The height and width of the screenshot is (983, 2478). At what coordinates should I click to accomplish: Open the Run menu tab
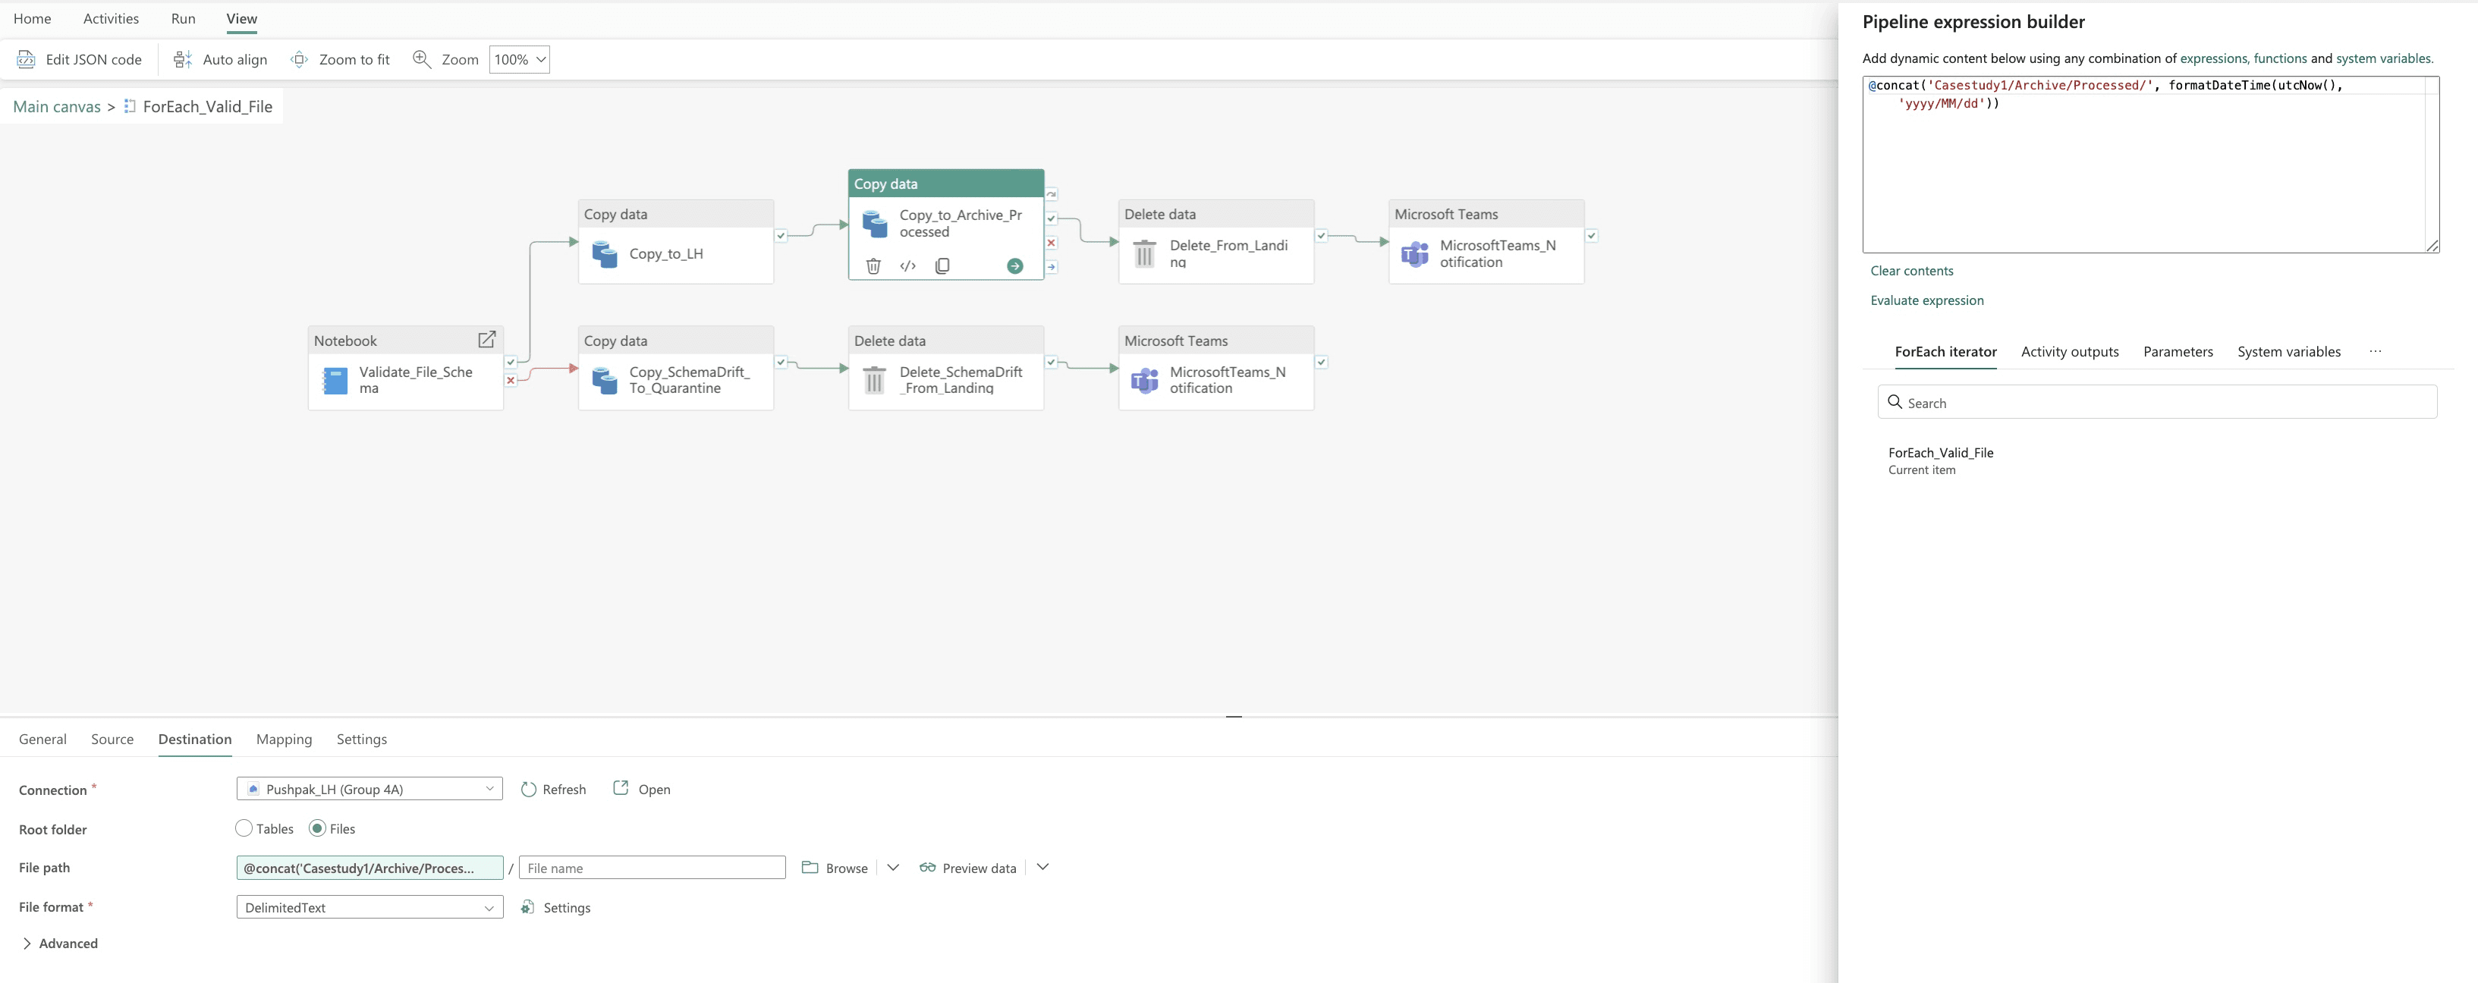[x=183, y=18]
